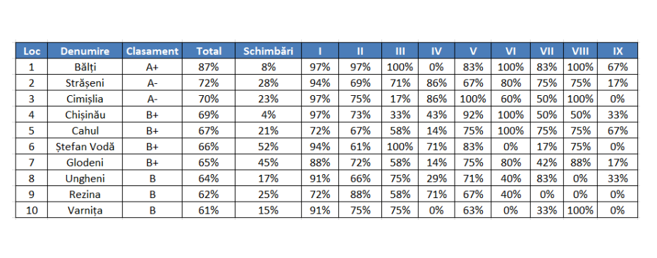Select the Cahul cell
Viewport: 657px width, 258px height.
[x=85, y=130]
